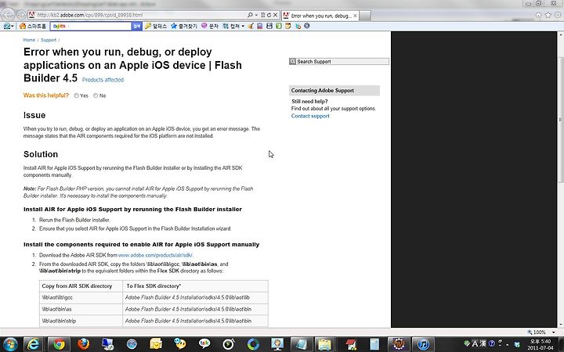Toggle the compatibility view icon in address bar
564x352 pixels.
click(x=262, y=15)
